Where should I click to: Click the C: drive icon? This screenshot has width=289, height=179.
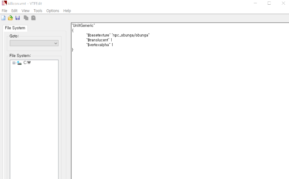click(x=19, y=63)
